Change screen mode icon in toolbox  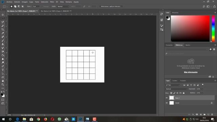click(x=3, y=103)
